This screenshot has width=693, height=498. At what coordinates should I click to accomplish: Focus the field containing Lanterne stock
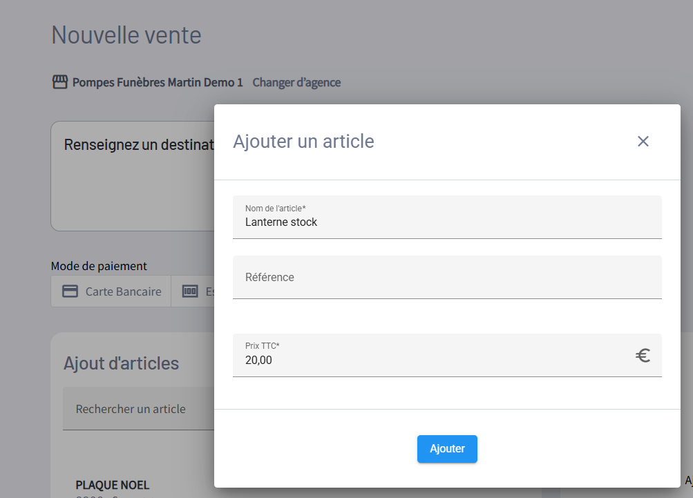[x=446, y=222]
